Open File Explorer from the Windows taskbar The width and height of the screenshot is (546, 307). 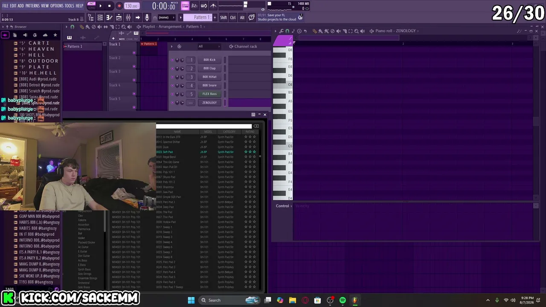tap(293, 300)
